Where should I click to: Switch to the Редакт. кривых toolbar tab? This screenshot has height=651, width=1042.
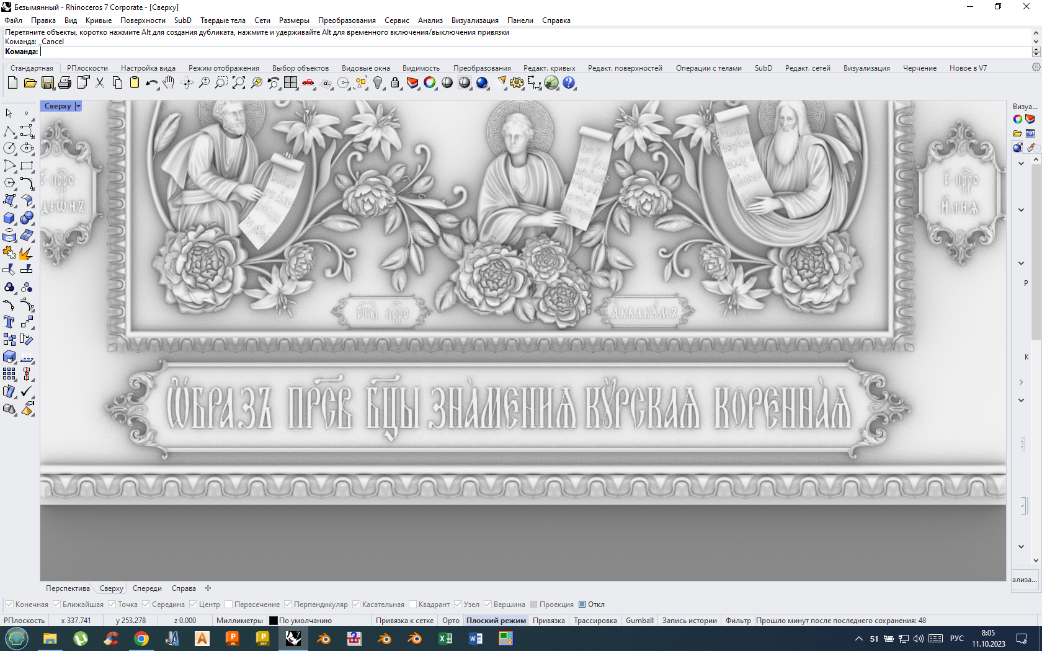point(550,68)
